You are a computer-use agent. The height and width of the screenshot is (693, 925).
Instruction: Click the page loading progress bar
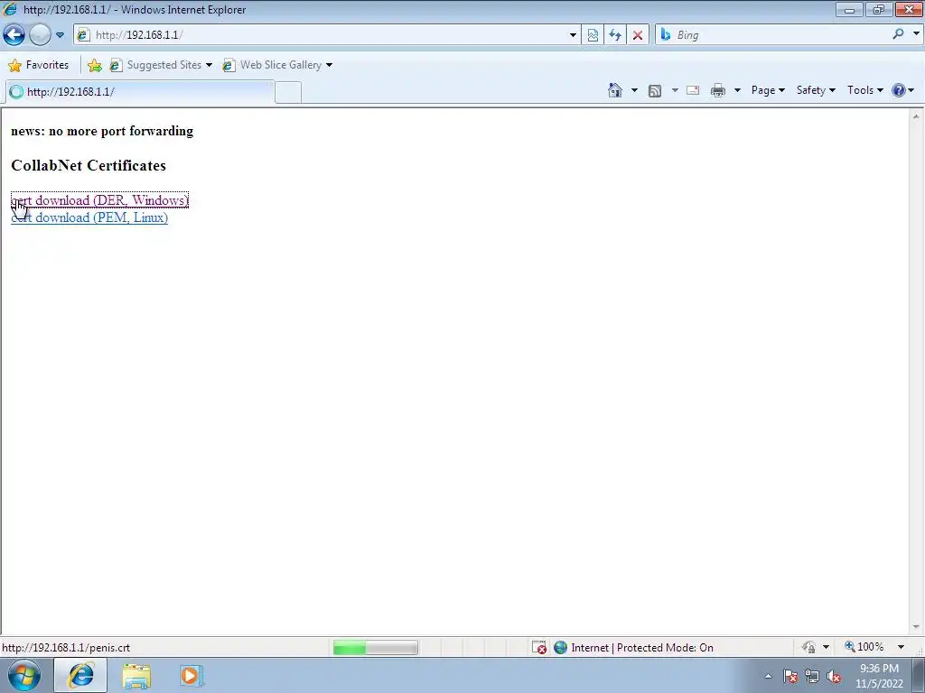tap(375, 648)
